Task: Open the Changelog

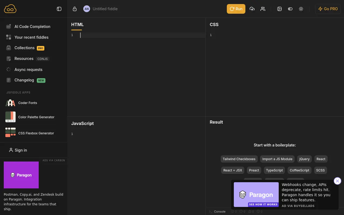Action: click(24, 80)
